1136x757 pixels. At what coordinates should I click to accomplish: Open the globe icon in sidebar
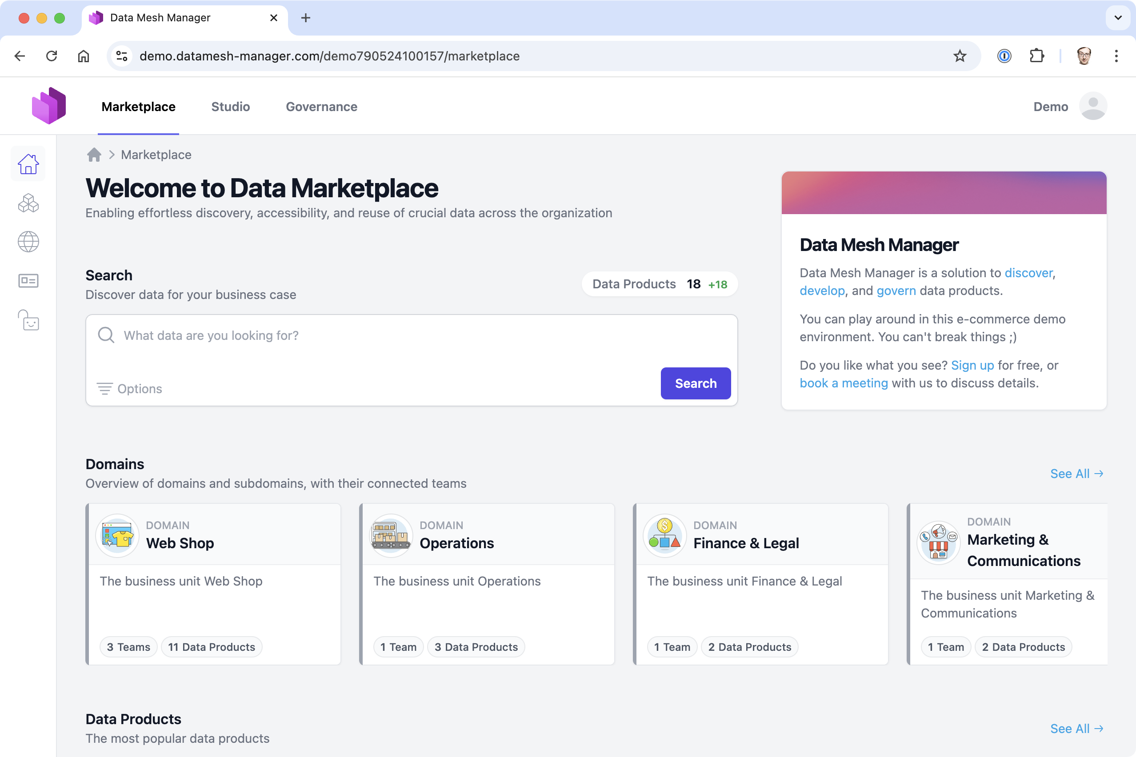28,242
